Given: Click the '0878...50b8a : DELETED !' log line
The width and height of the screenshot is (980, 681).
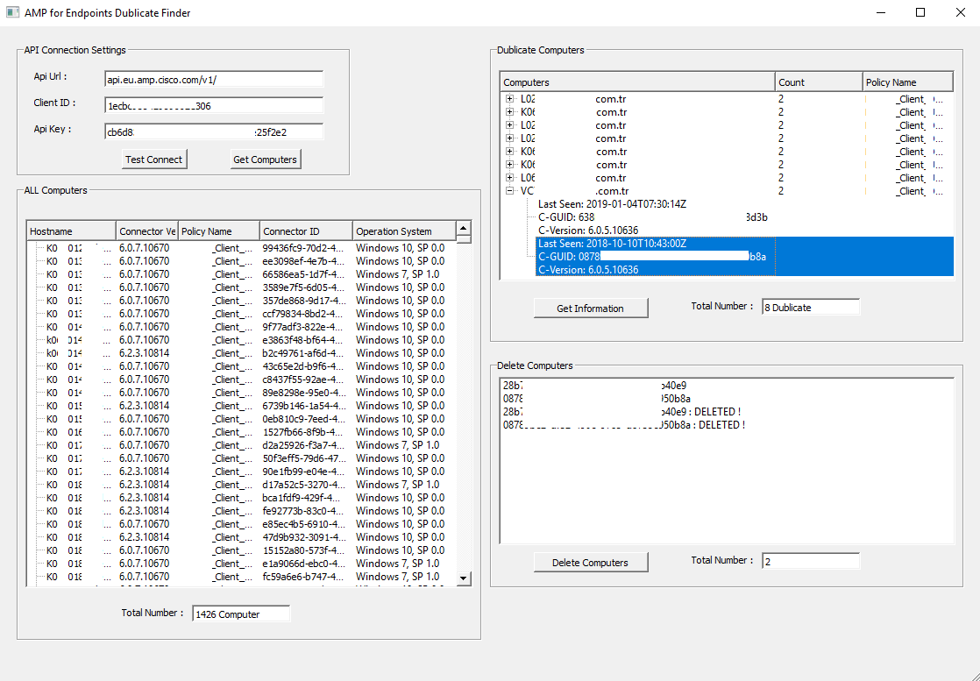Looking at the screenshot, I should [624, 425].
